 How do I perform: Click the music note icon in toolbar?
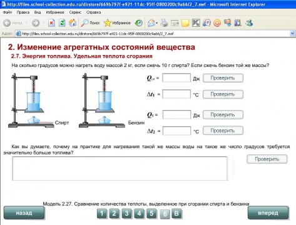tap(207, 22)
